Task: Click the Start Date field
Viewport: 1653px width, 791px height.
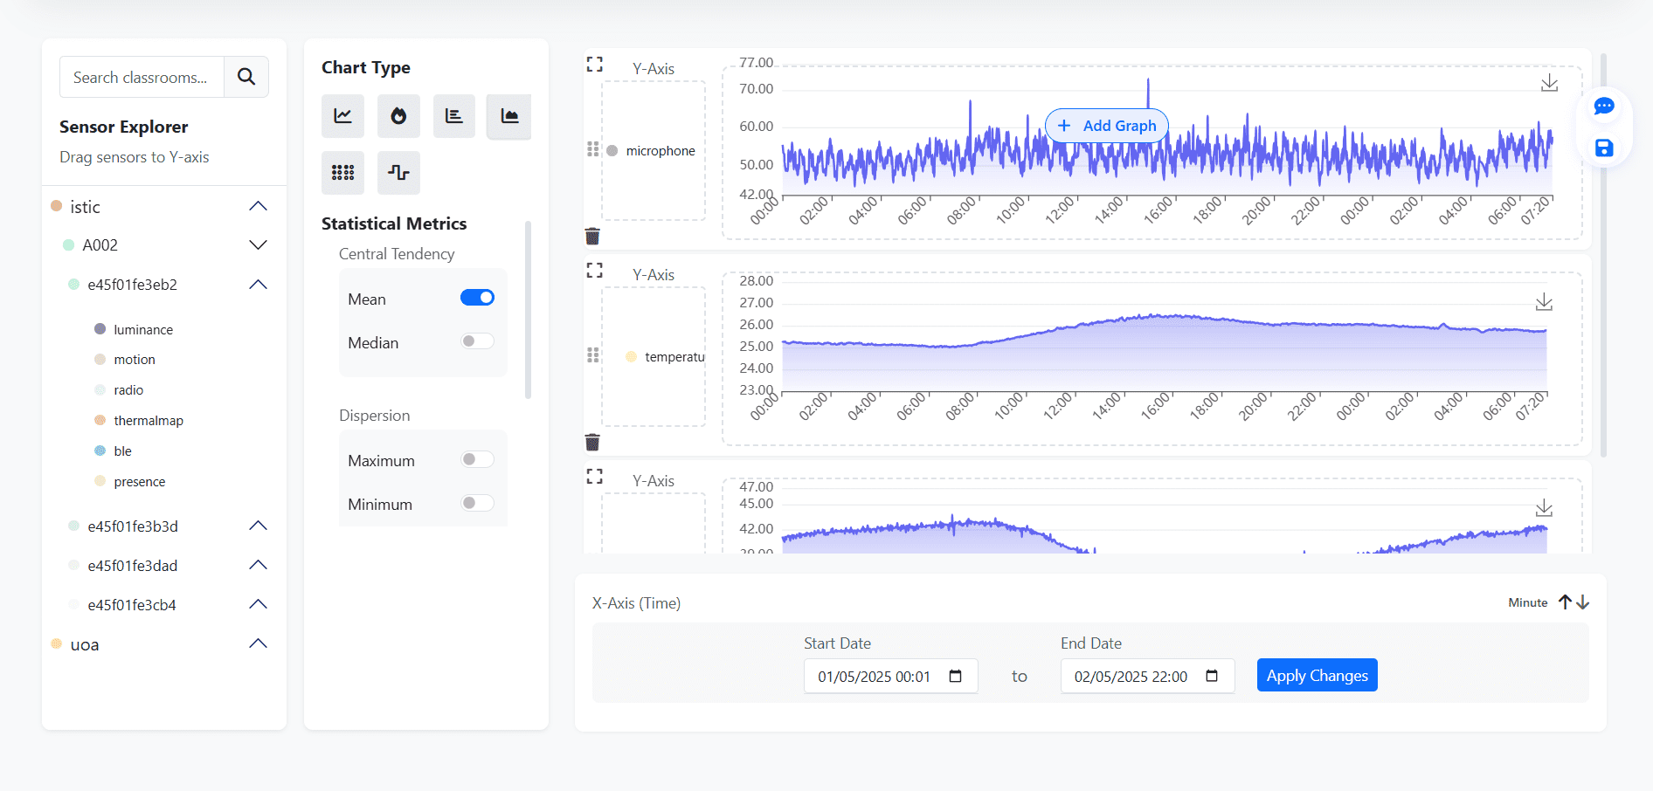Action: click(x=890, y=677)
